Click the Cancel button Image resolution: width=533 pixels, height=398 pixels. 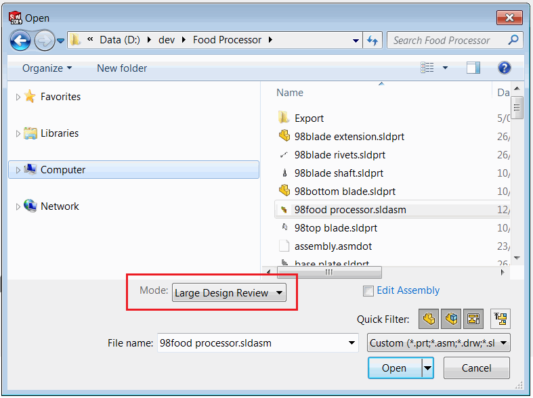(477, 368)
